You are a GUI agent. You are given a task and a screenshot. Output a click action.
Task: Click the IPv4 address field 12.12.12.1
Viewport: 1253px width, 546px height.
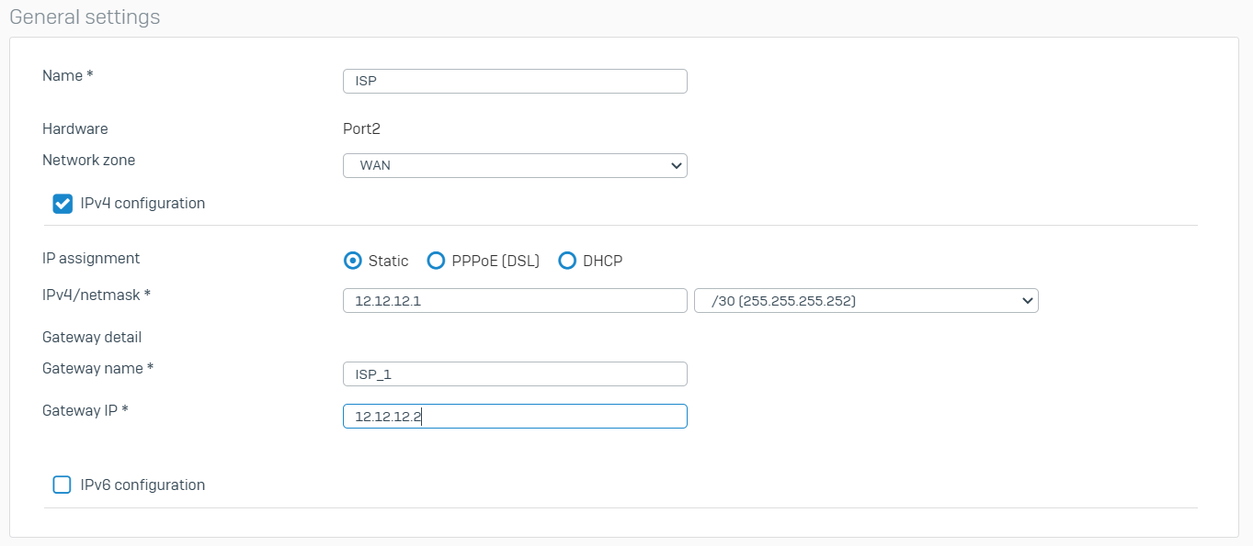tap(515, 301)
